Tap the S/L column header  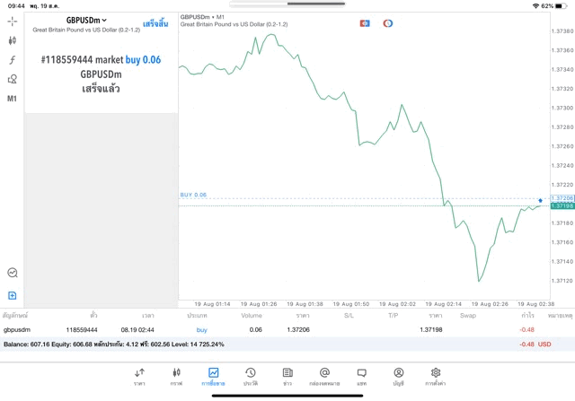(349, 315)
